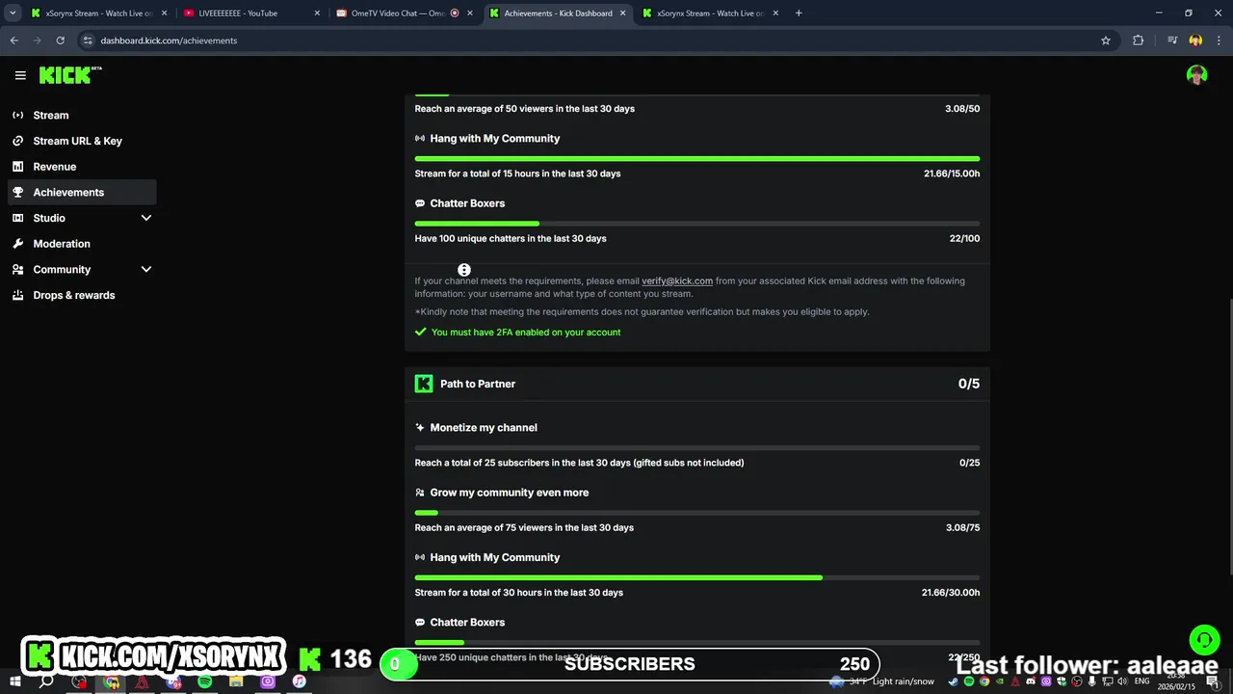Click 15 hours streaming progress bar

(x=697, y=158)
